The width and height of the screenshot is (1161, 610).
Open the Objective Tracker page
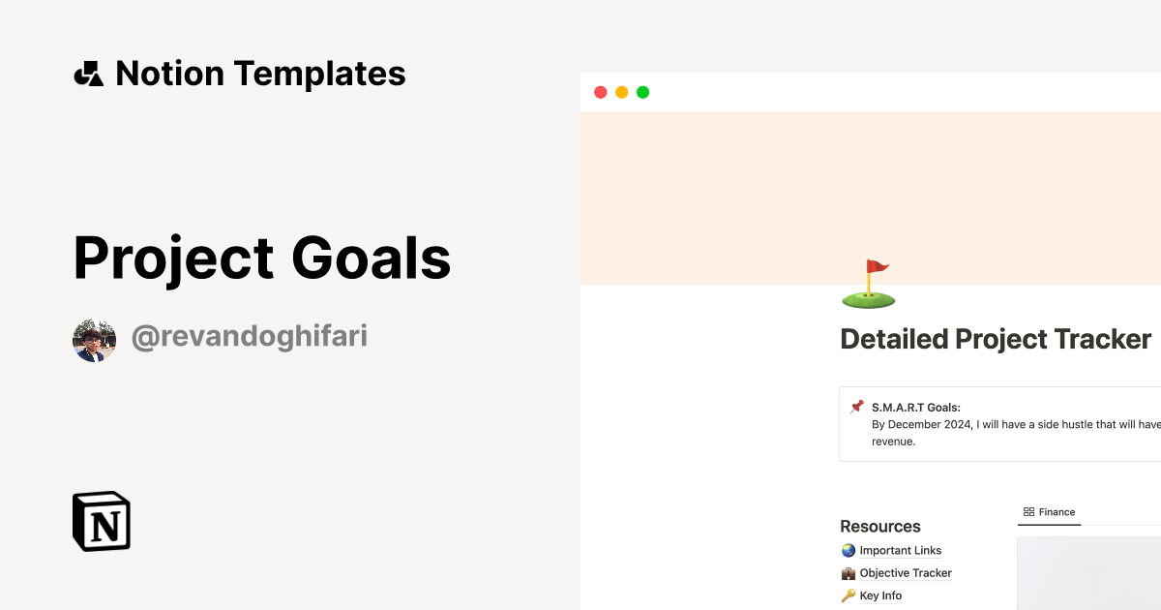[x=904, y=572]
